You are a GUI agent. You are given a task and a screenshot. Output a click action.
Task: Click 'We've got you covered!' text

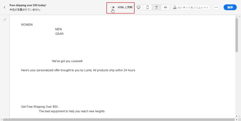(67, 61)
